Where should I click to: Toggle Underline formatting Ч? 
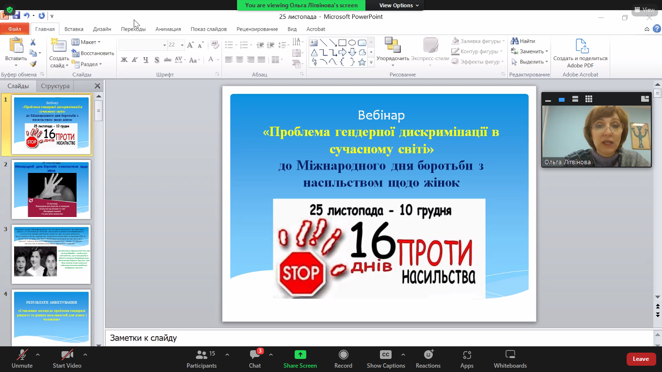[146, 60]
